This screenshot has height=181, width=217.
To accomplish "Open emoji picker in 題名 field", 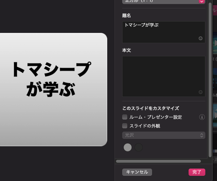I will (x=201, y=38).
